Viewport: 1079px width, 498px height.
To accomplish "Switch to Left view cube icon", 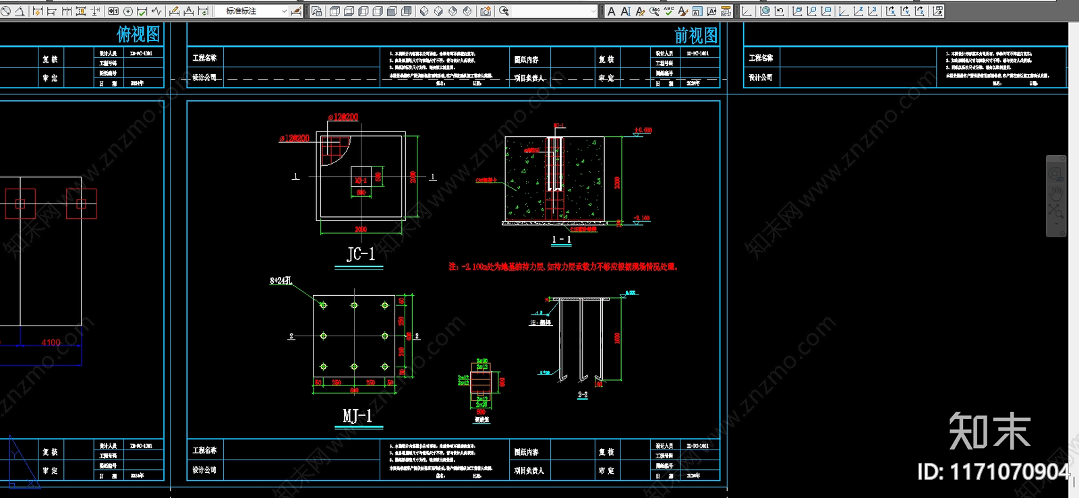I will [363, 11].
